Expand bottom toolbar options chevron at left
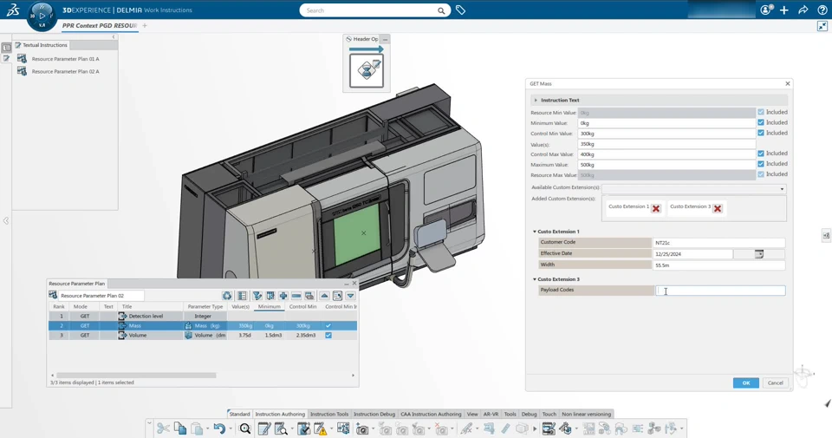The height and width of the screenshot is (438, 832). pyautogui.click(x=149, y=424)
